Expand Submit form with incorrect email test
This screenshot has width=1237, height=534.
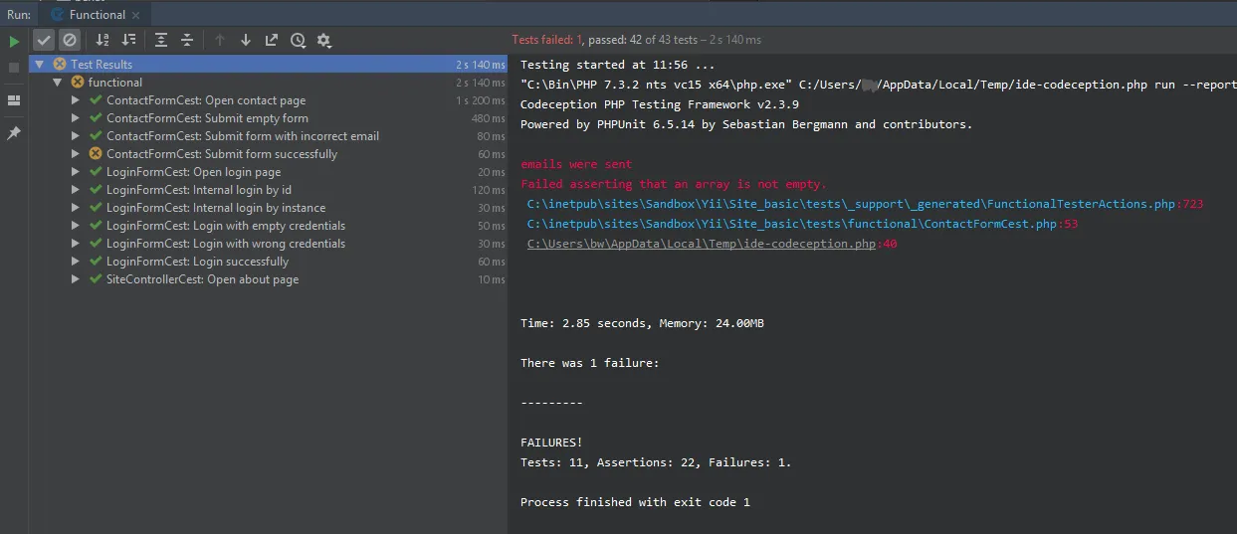tap(76, 136)
